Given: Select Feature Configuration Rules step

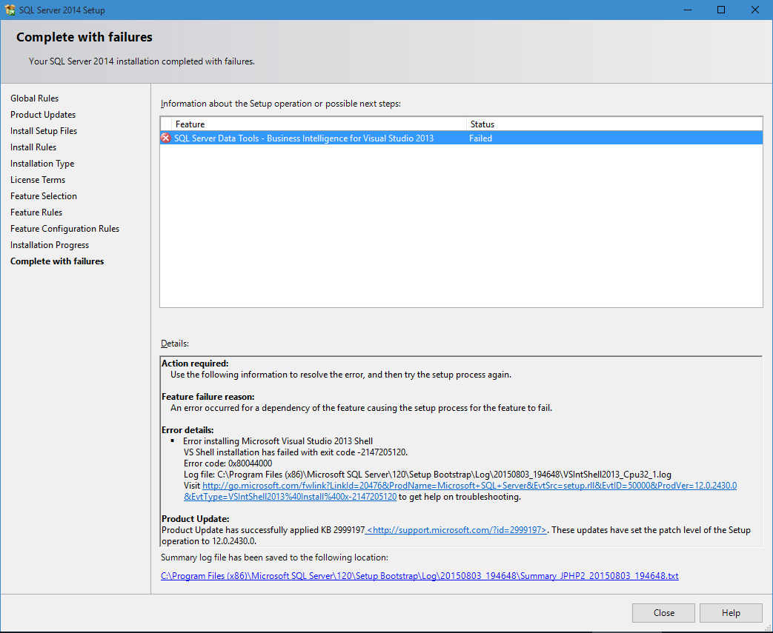Looking at the screenshot, I should 64,229.
